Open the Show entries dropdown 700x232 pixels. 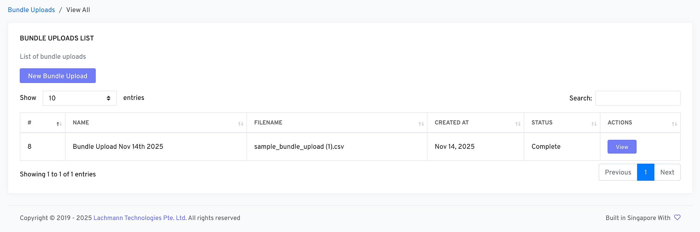tap(80, 98)
